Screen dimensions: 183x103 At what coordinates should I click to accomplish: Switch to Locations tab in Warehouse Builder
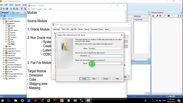pyautogui.click(x=16, y=13)
